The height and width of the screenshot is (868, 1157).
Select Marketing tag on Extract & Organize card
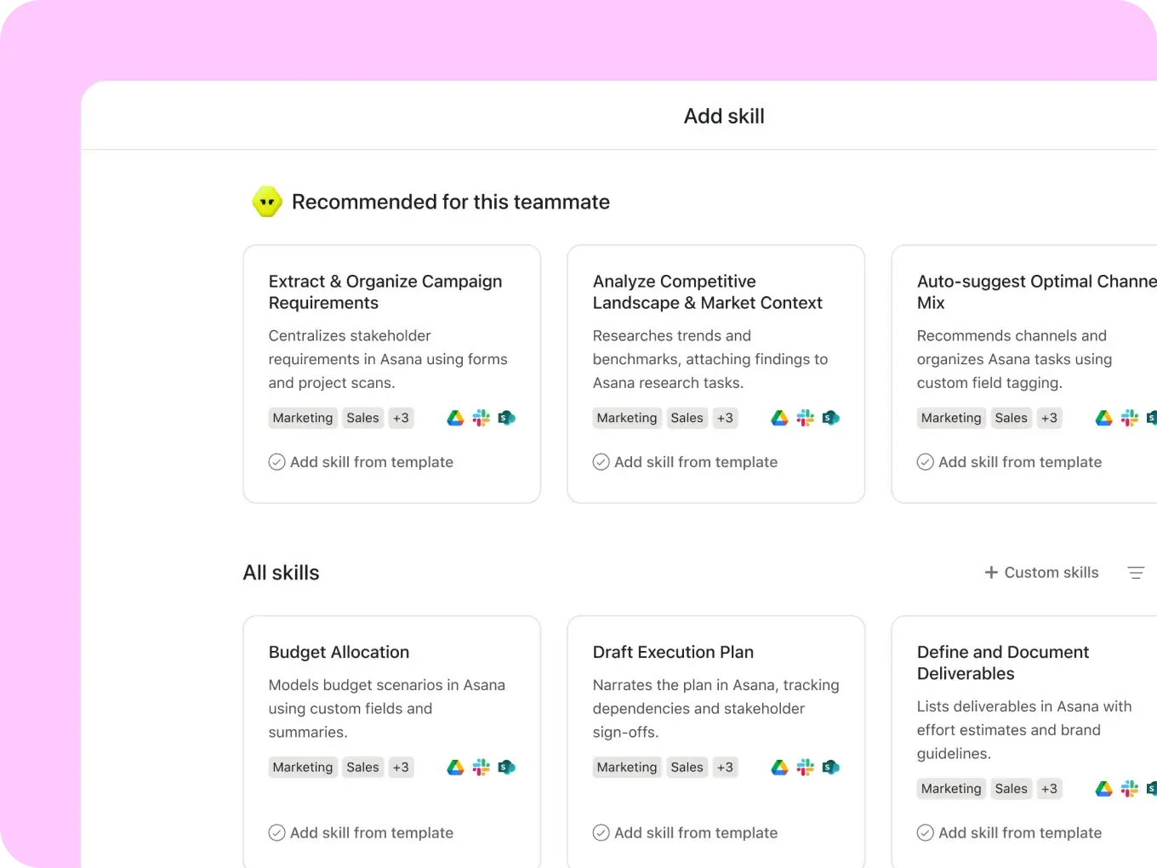[x=303, y=418]
